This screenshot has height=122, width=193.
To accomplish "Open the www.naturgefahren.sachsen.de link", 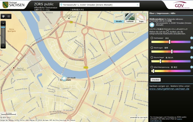I will pyautogui.click(x=169, y=89).
